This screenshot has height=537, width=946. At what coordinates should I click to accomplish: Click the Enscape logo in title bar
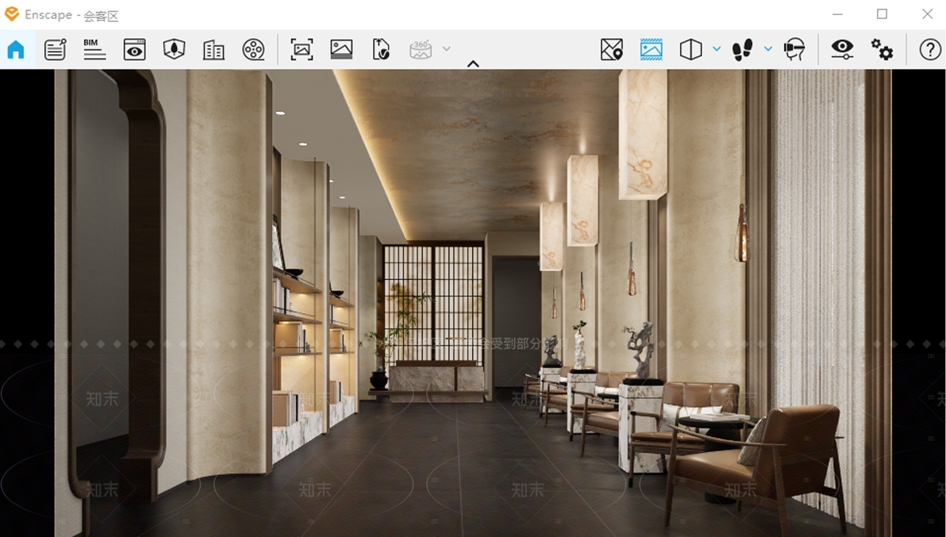coord(12,14)
